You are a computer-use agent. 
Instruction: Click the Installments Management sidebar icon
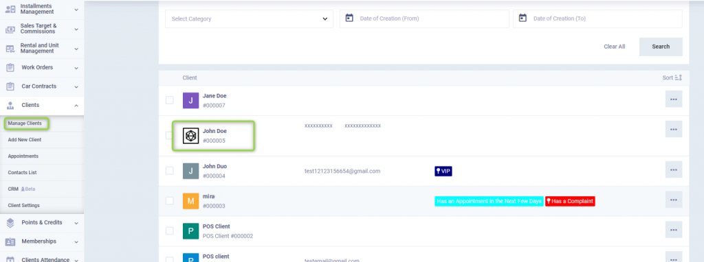(x=10, y=10)
